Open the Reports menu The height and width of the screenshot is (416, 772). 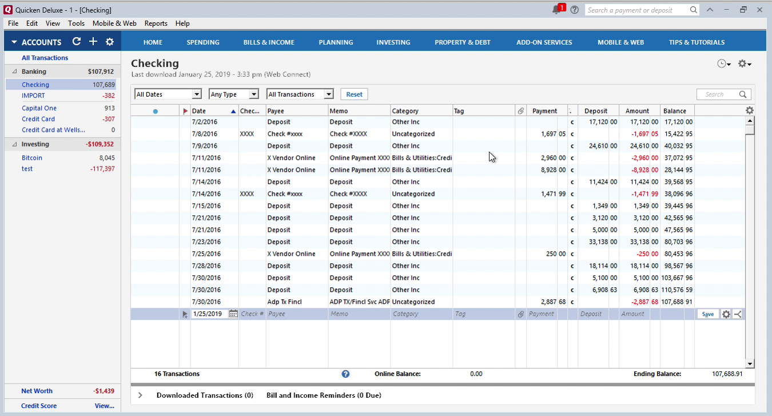156,23
